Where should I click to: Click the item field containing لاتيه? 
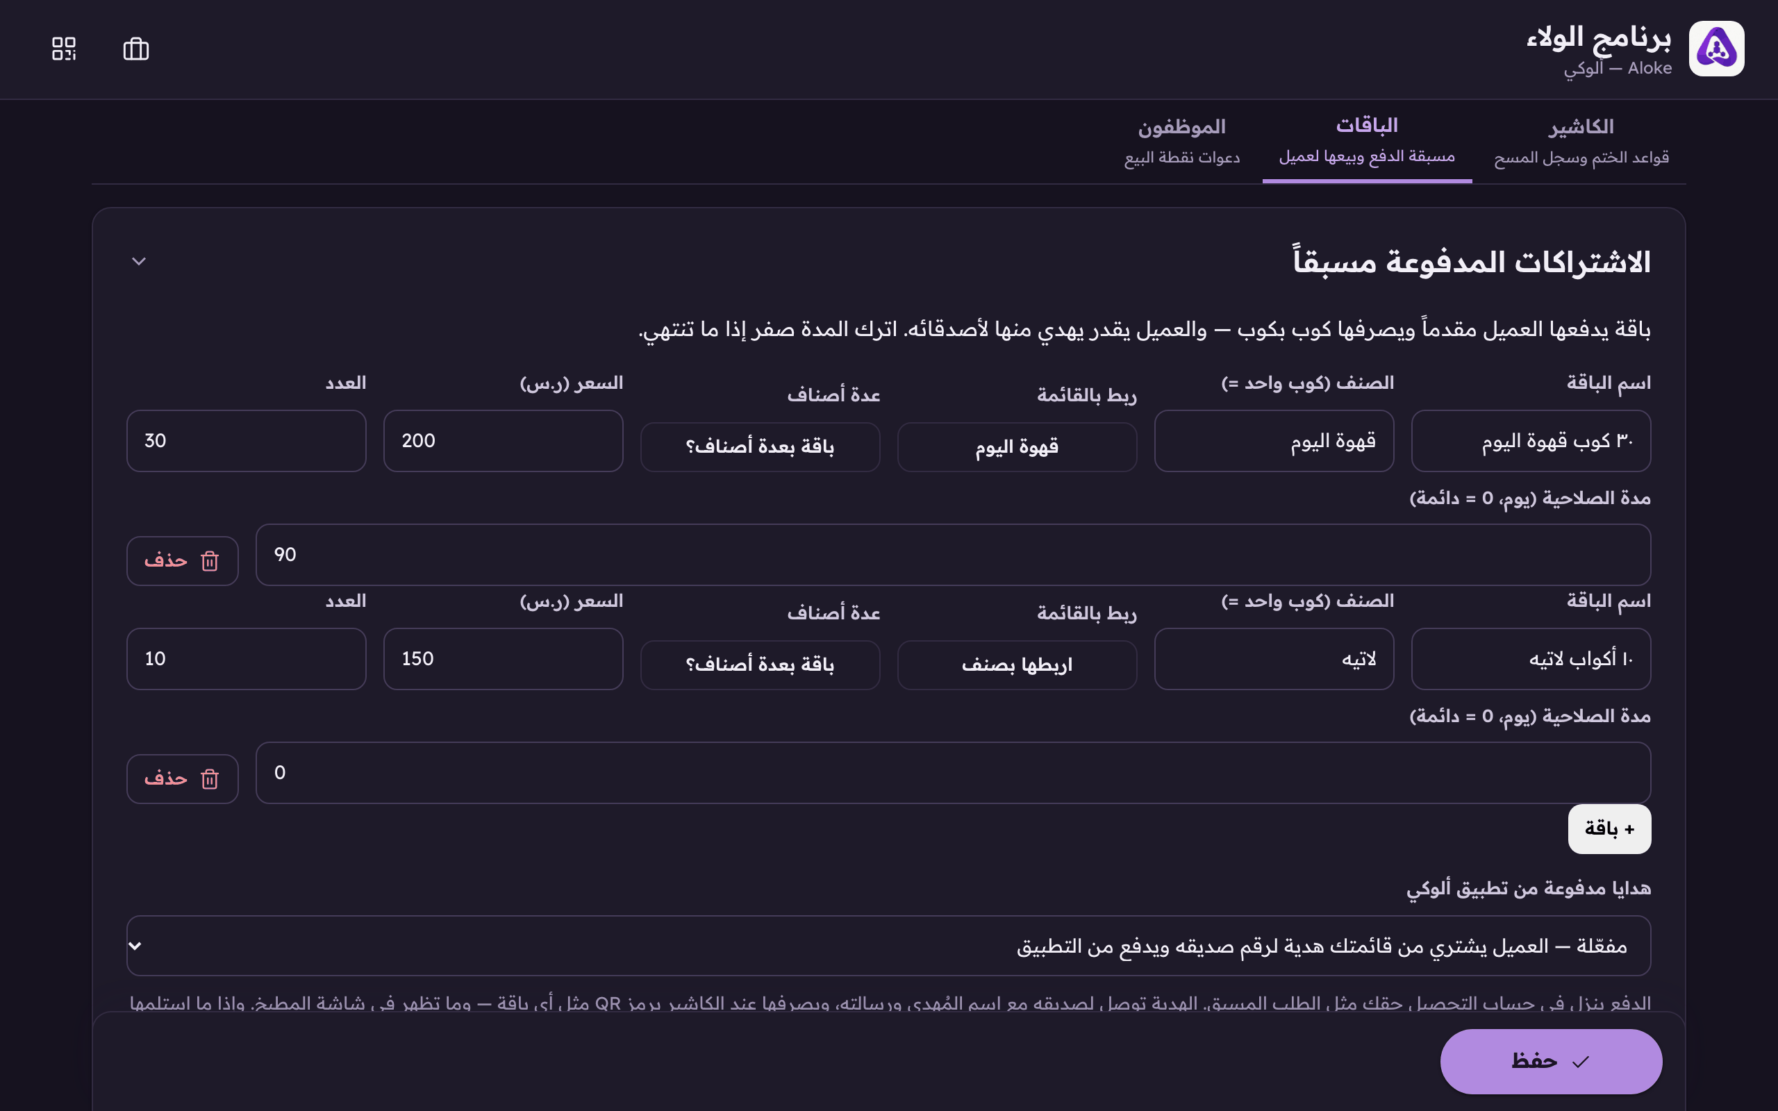coord(1273,659)
